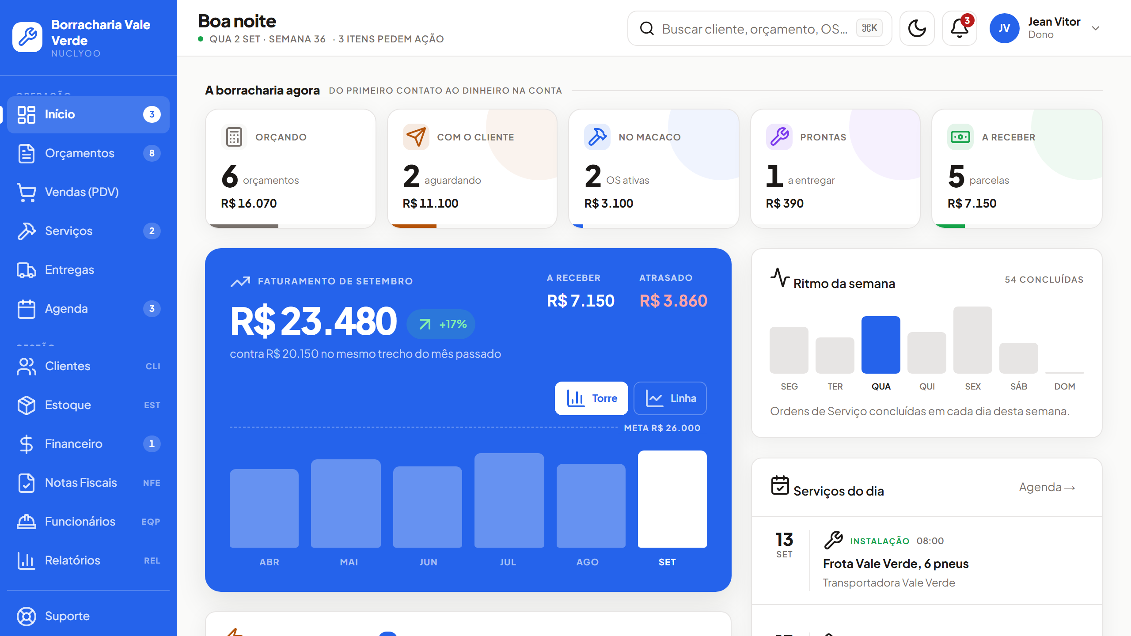The height and width of the screenshot is (636, 1131).
Task: Follow the Agenda → link
Action: 1047,487
